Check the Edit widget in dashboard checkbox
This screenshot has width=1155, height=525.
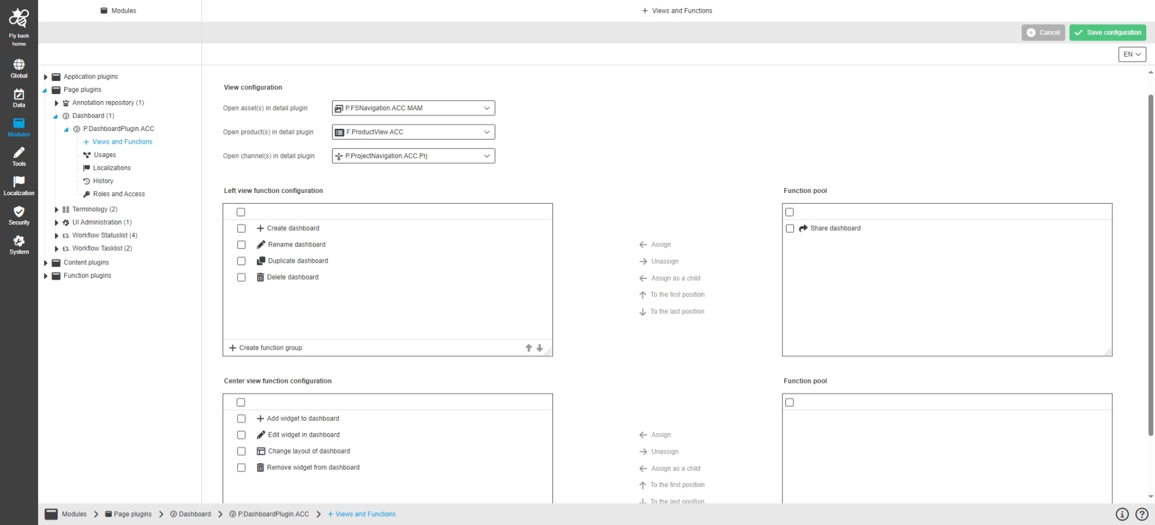tap(241, 435)
